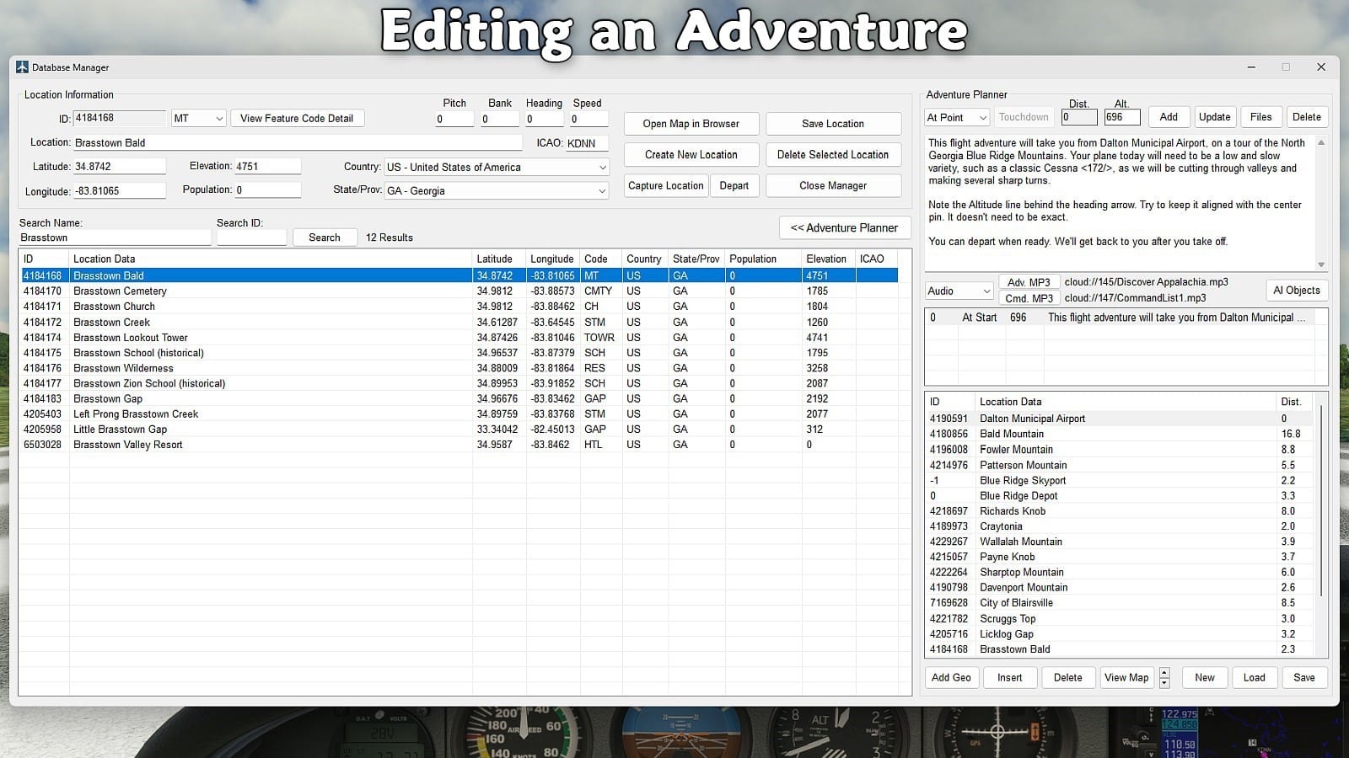Screen dimensions: 1349x758
Task: Click Open Map in Browser
Action: coord(691,124)
